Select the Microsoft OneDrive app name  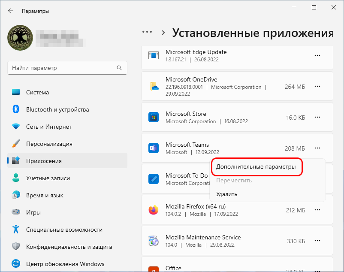(191, 79)
